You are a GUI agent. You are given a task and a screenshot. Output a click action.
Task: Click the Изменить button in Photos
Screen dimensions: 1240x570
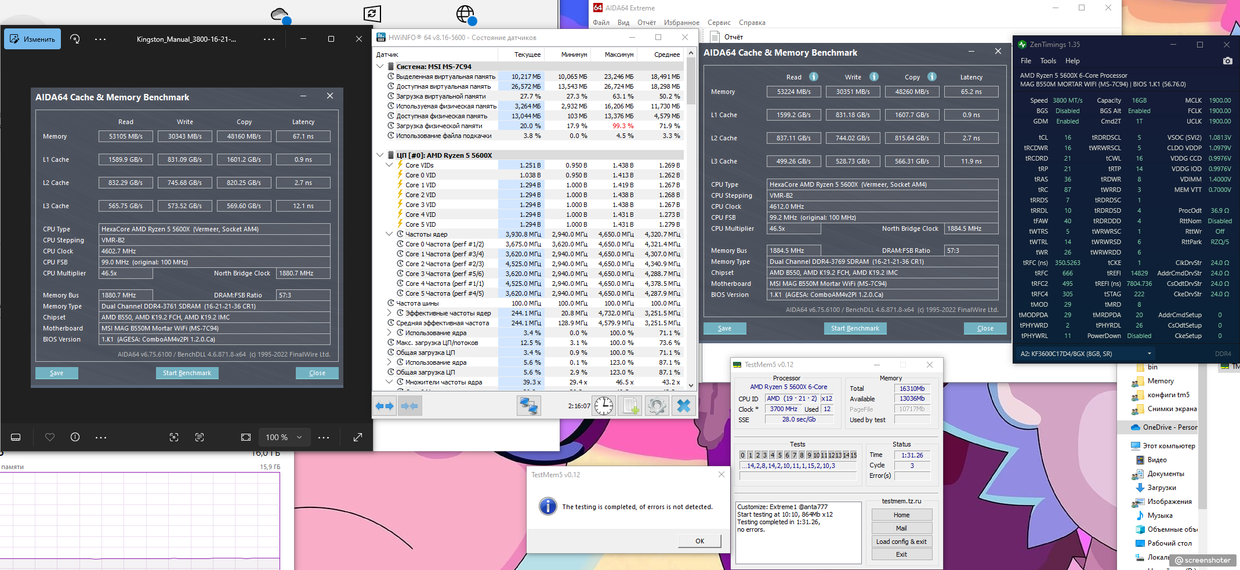pyautogui.click(x=32, y=39)
